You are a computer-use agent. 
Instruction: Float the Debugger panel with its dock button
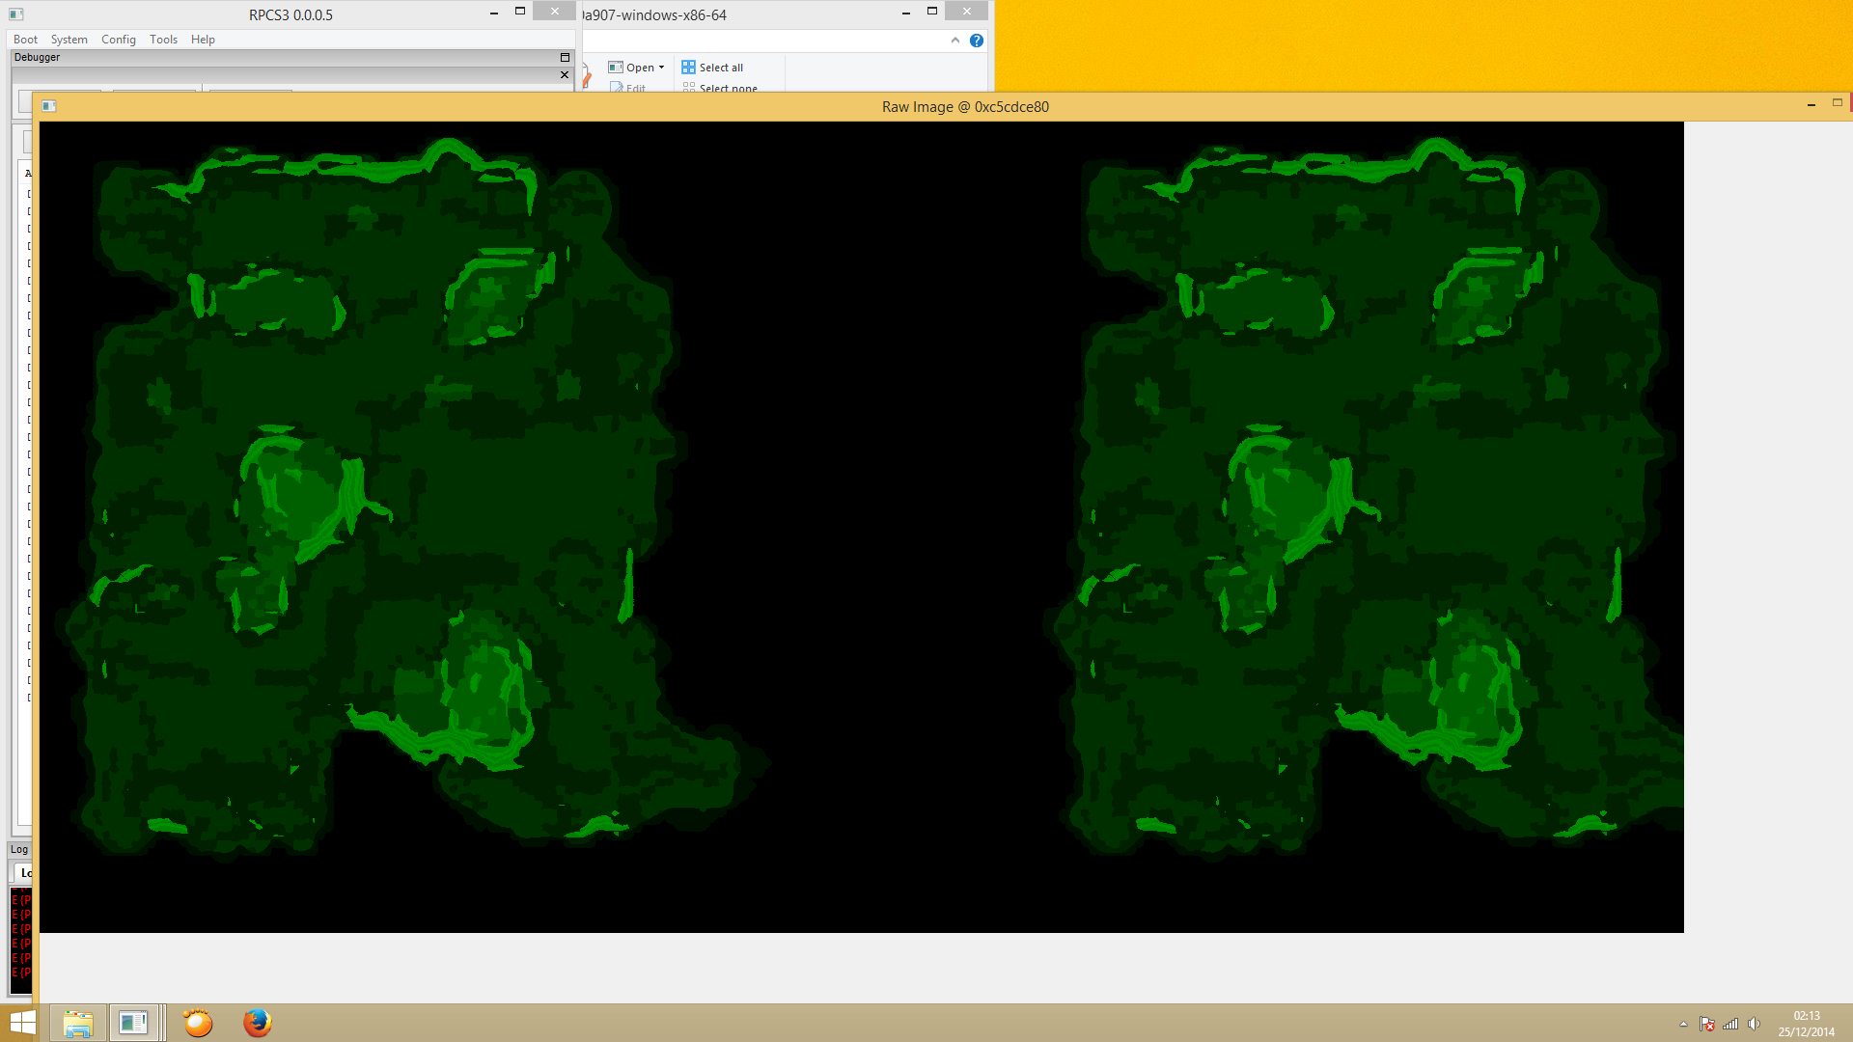[x=565, y=57]
